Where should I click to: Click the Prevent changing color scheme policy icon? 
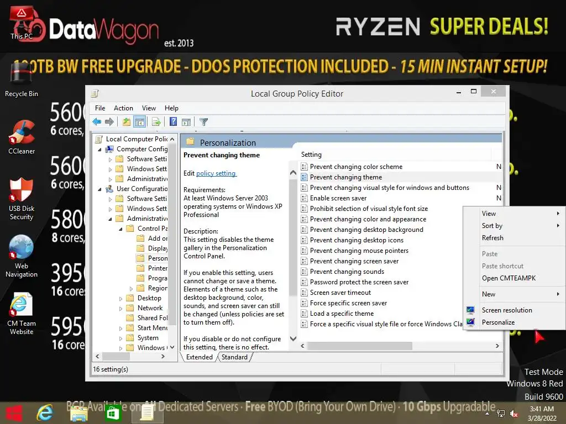(305, 167)
